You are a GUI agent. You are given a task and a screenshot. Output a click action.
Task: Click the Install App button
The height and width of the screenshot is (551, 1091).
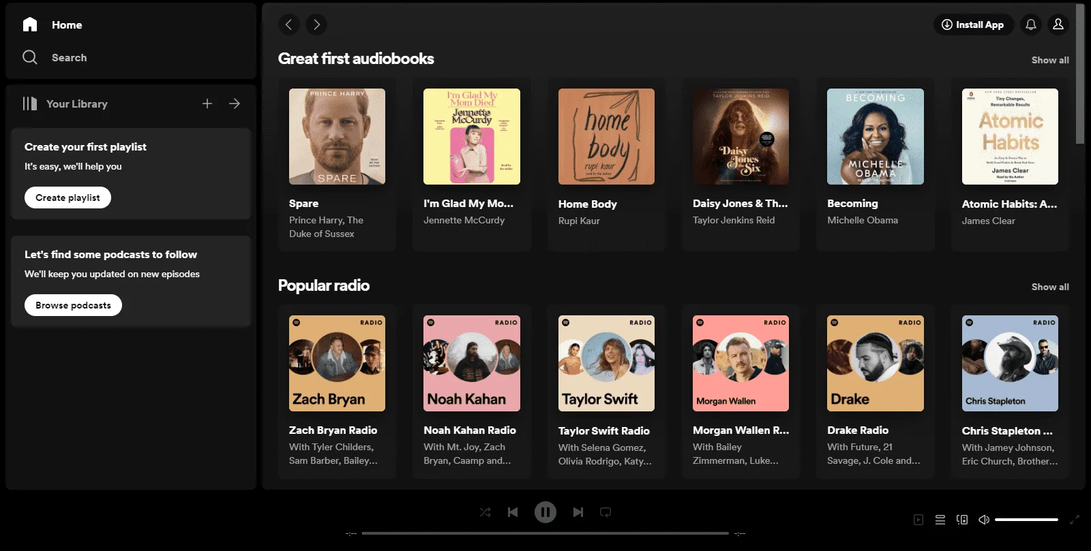pos(973,25)
